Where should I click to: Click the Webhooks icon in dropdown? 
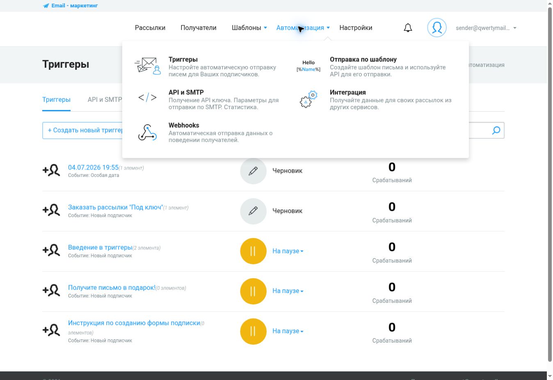147,133
